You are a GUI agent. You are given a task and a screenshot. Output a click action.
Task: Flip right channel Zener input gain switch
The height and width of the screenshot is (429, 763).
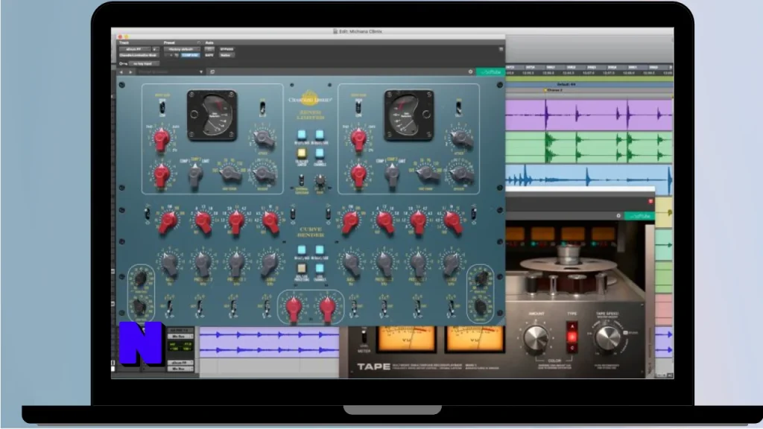(358, 107)
